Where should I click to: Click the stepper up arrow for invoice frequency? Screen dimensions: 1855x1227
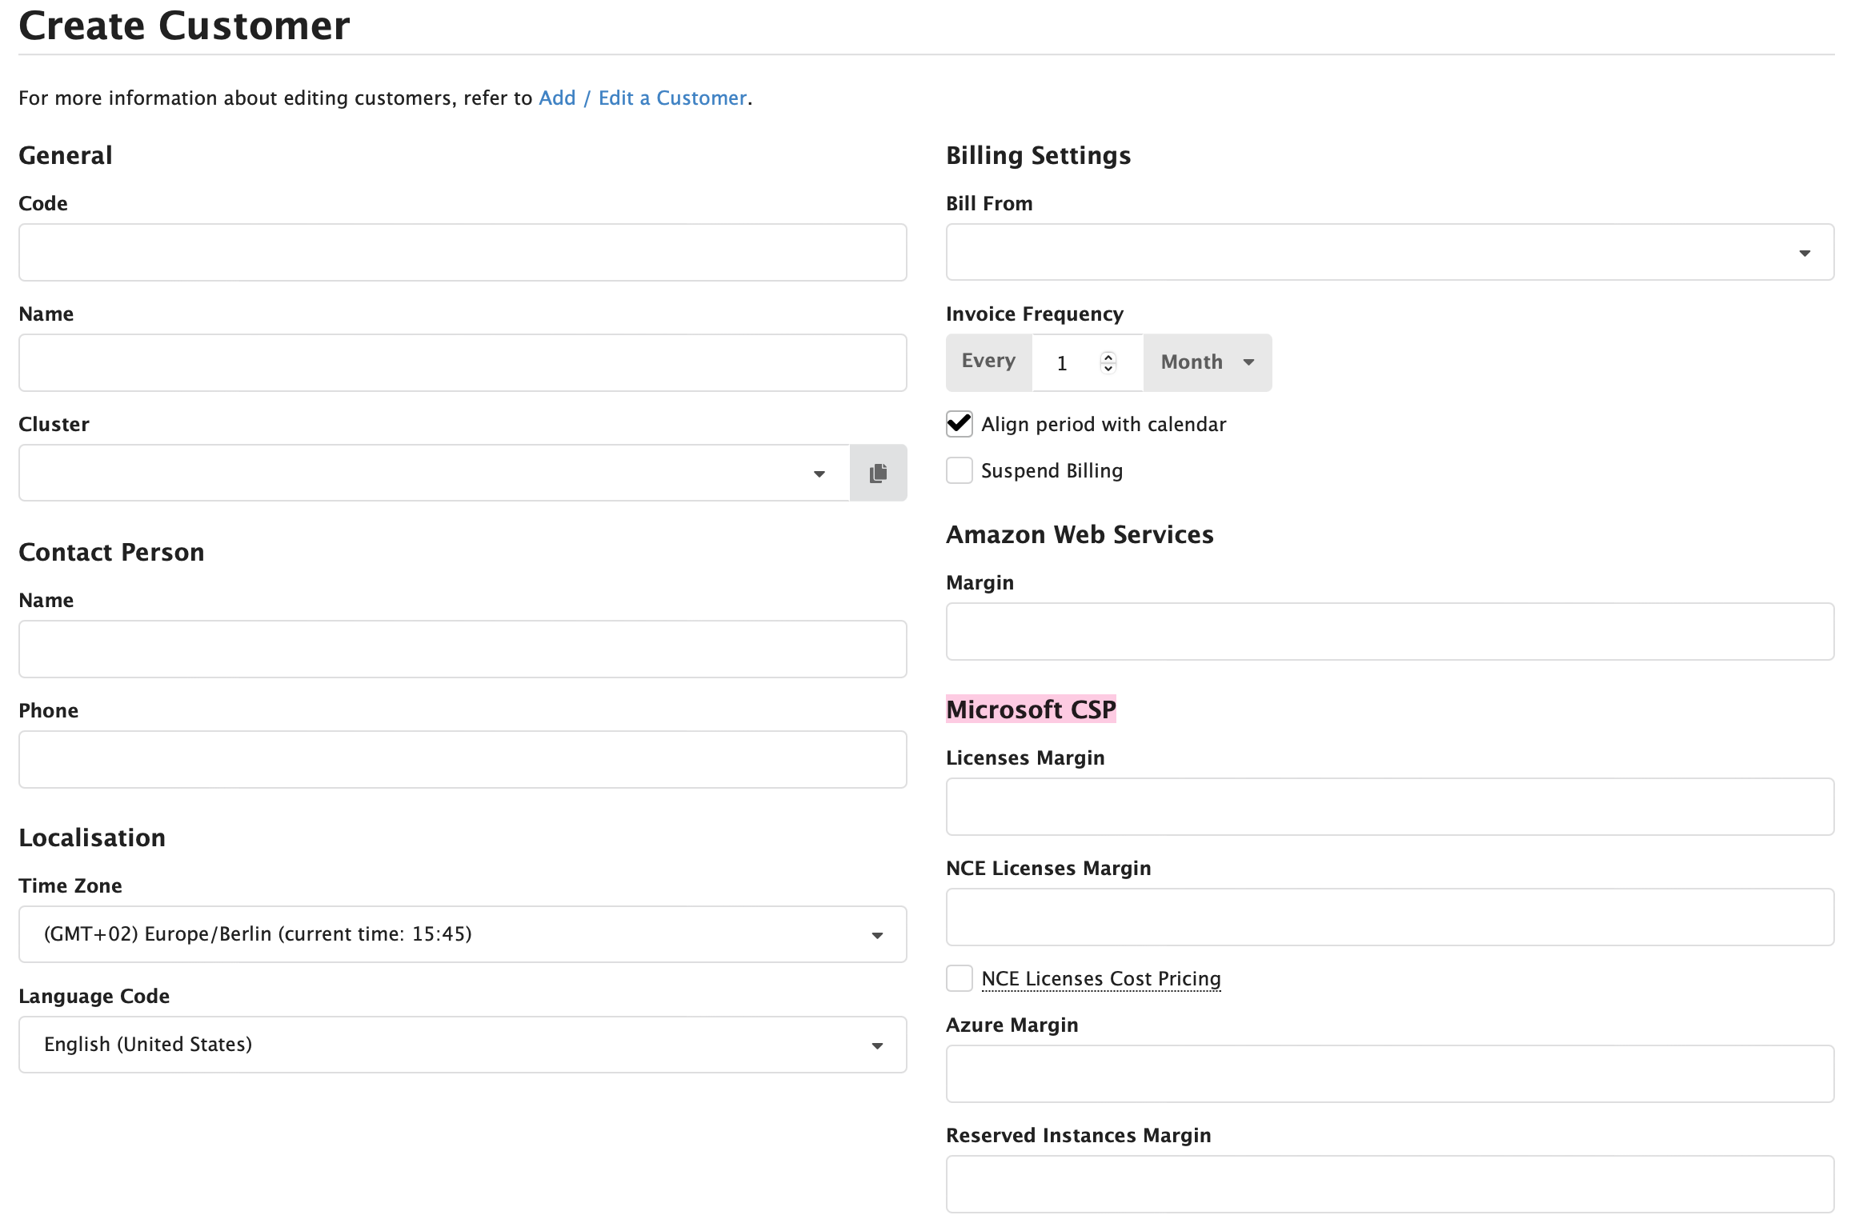click(1108, 355)
